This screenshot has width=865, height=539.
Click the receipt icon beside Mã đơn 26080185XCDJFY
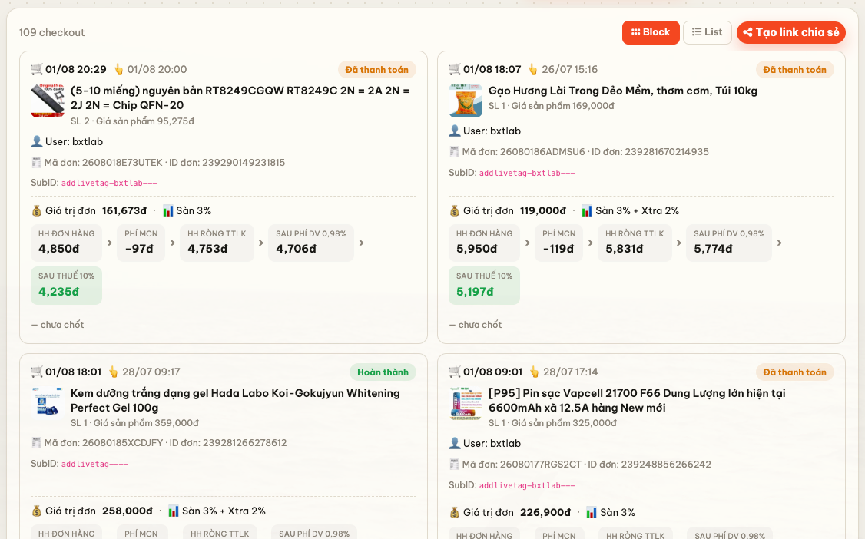36,443
